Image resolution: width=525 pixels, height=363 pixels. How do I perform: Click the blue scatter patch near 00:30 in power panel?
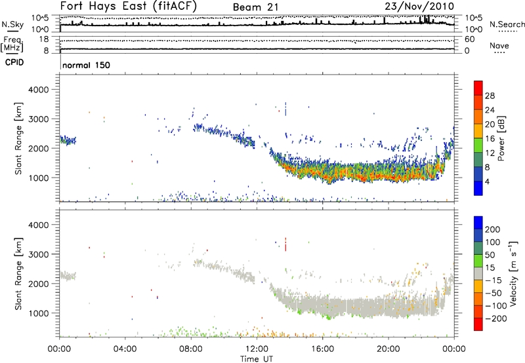pyautogui.click(x=68, y=140)
